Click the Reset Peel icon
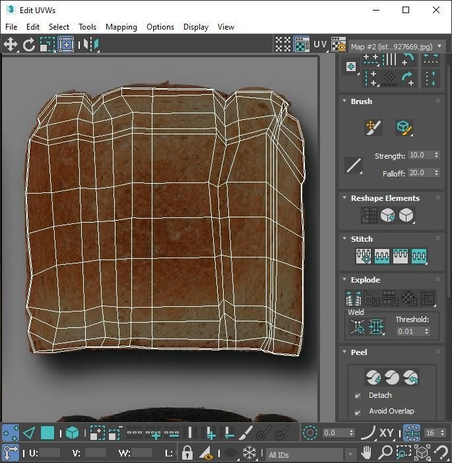Viewport: 452px width, 463px height. point(411,377)
